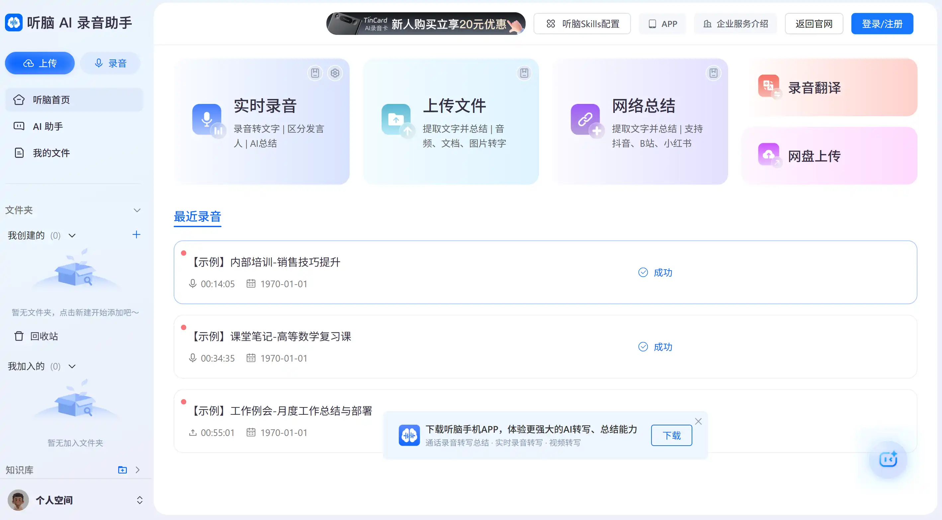Click the 听脑 app icon in download banner
Image resolution: width=942 pixels, height=520 pixels.
click(409, 435)
